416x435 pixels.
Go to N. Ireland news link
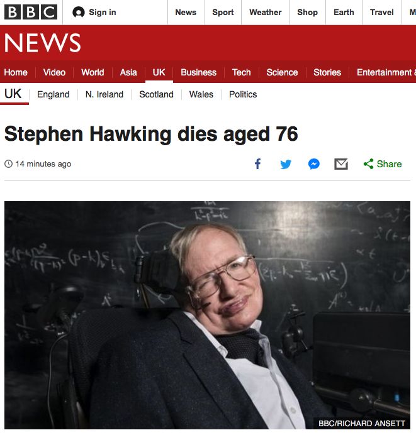coord(104,94)
